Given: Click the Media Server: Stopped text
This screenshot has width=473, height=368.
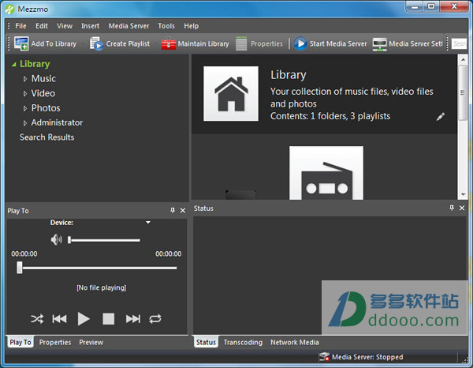Looking at the screenshot, I should [x=367, y=357].
